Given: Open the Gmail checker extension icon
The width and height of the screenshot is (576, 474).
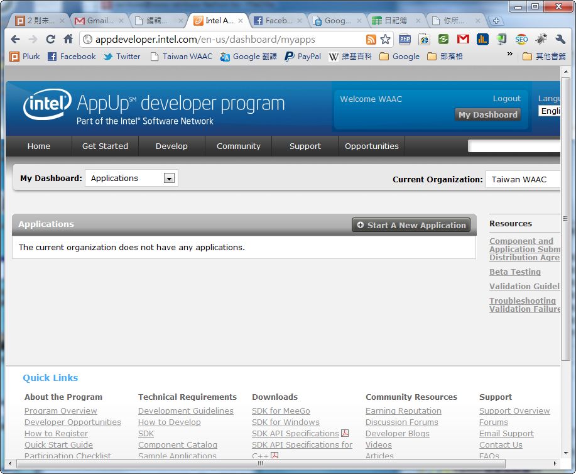Looking at the screenshot, I should pyautogui.click(x=463, y=39).
